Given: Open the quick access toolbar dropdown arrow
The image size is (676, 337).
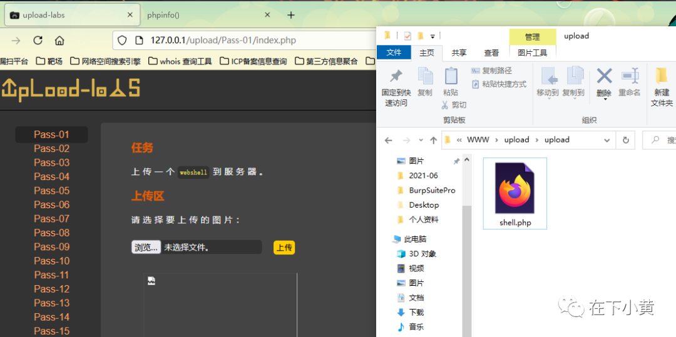Looking at the screenshot, I should (433, 36).
